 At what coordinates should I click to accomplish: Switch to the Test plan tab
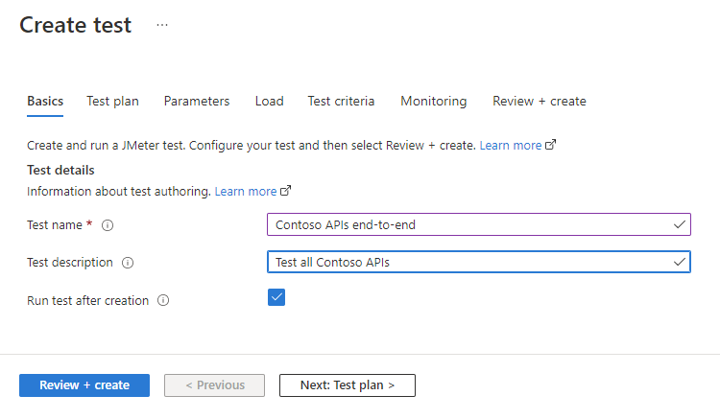[112, 101]
